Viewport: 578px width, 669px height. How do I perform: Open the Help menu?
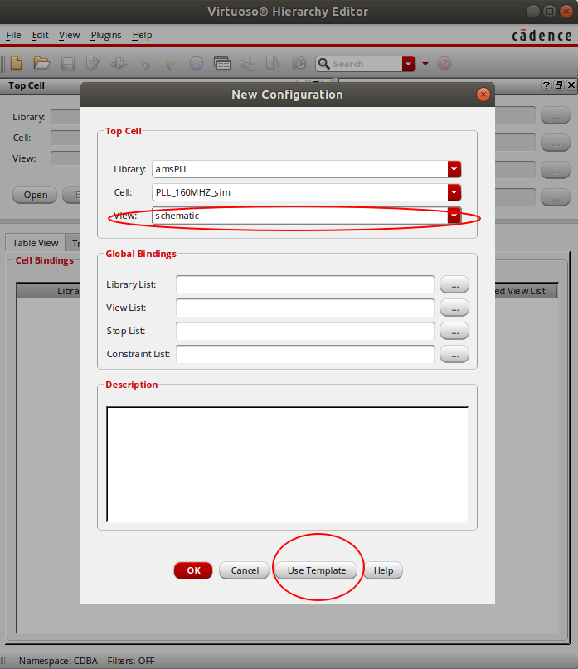(x=142, y=35)
